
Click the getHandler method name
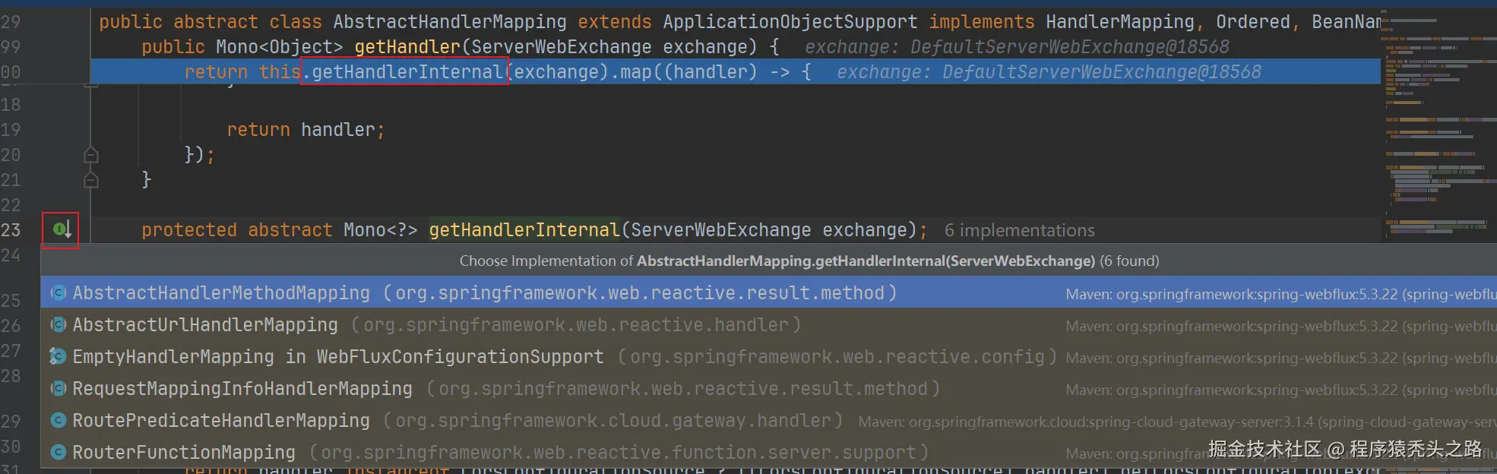(x=407, y=47)
